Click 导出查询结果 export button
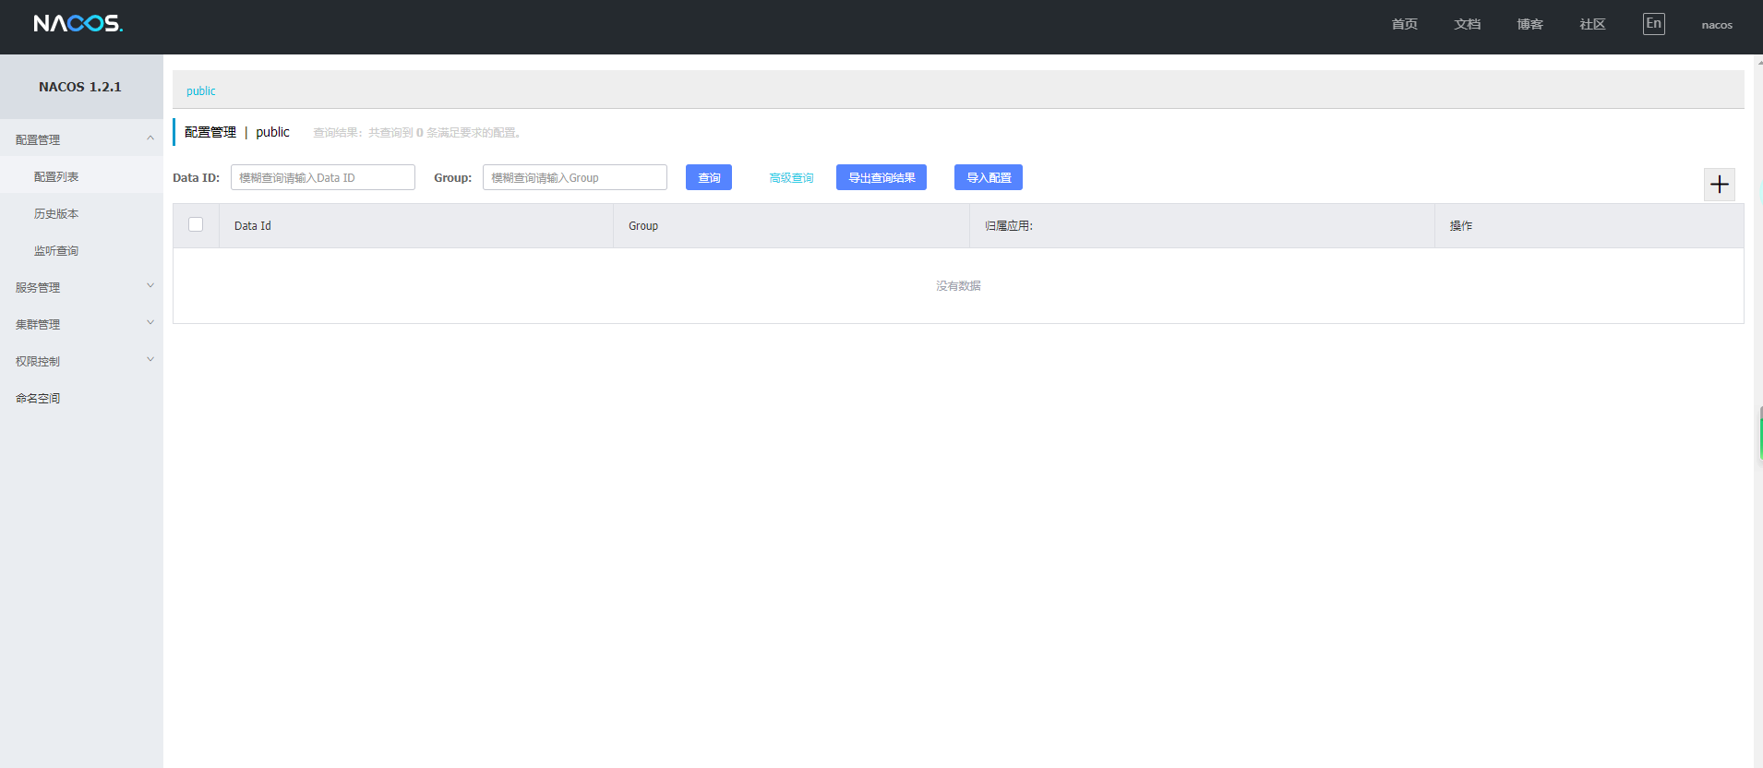 [881, 177]
